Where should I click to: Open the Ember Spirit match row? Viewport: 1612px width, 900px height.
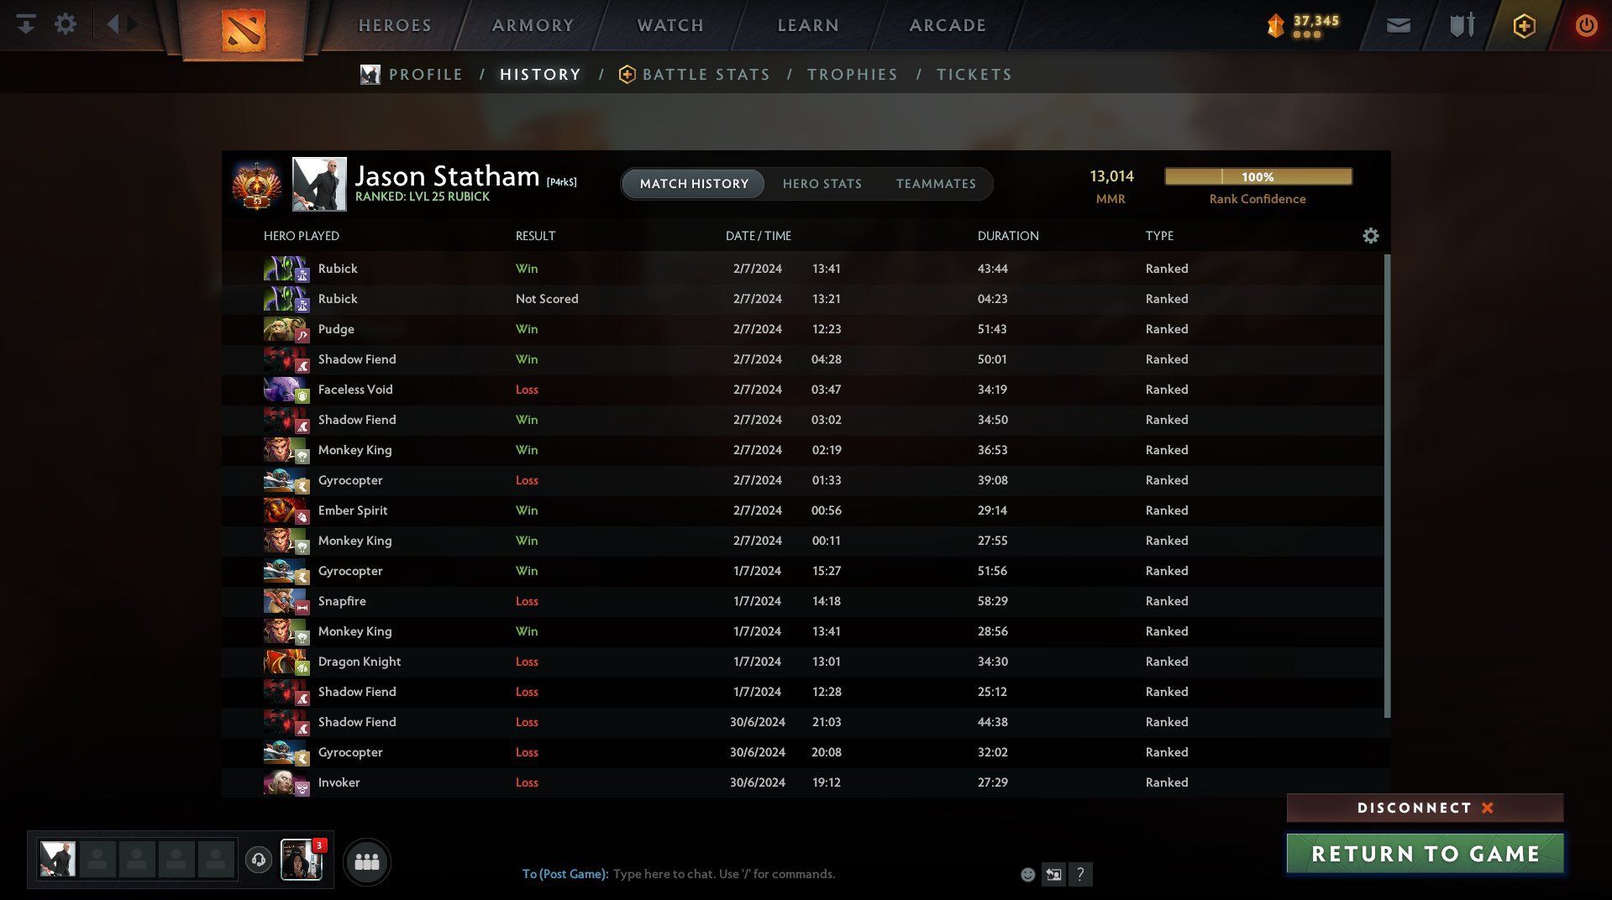[802, 510]
